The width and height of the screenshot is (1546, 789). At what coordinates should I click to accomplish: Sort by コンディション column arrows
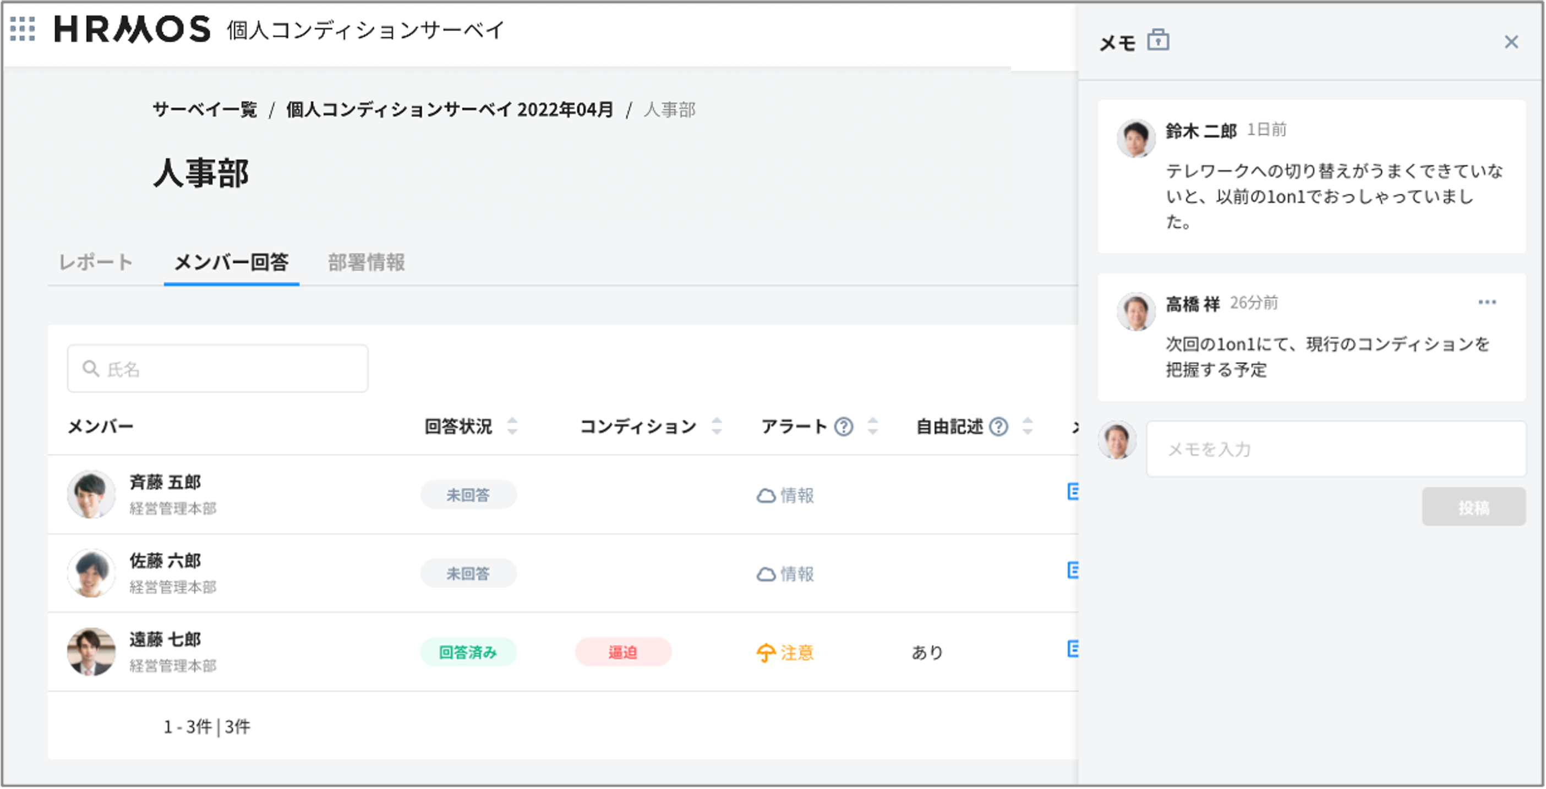point(717,426)
